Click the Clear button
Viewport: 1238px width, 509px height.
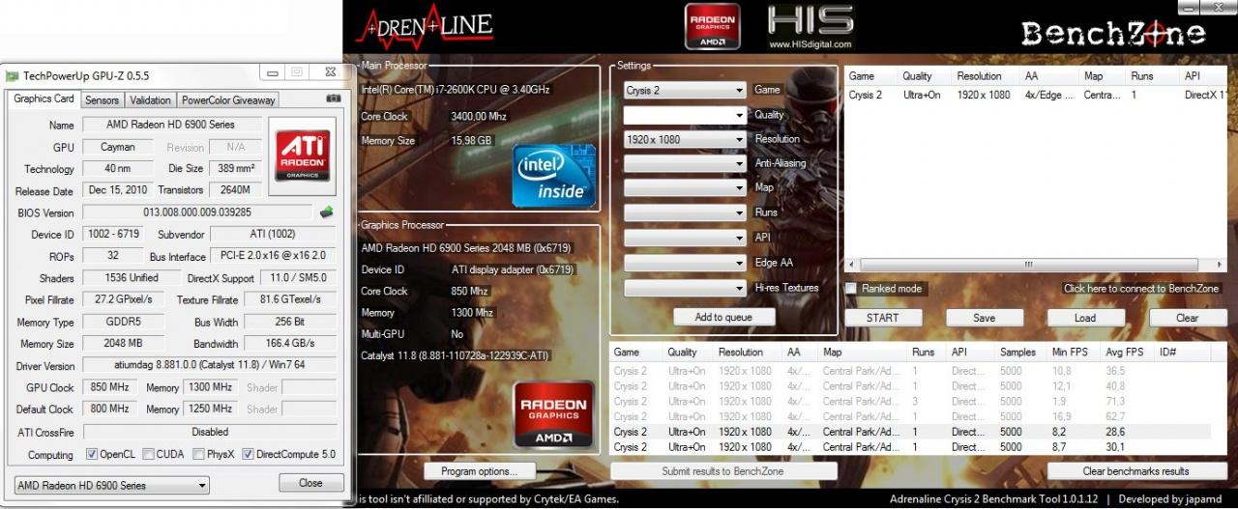click(x=1188, y=318)
